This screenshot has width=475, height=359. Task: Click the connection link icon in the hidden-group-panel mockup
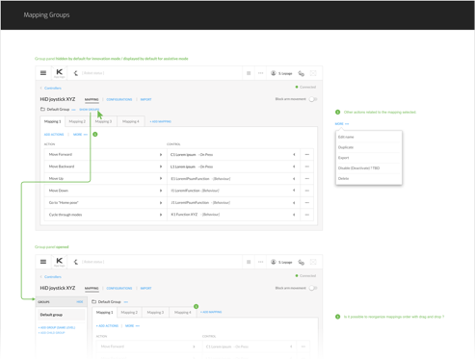302,73
